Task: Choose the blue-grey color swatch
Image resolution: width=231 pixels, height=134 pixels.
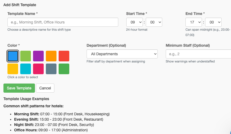Action: point(51,69)
